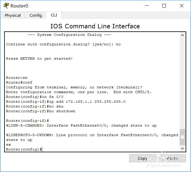This screenshot has width=191, height=172.
Task: Click the 'no shutdown' command line
Action: [x=41, y=111]
